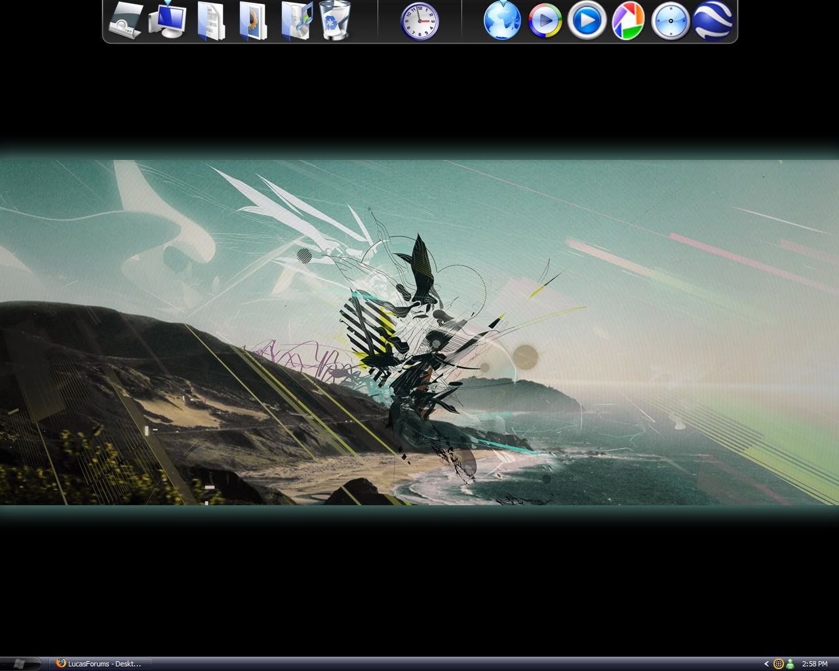Launch Windows Media Center style play icon
Image resolution: width=839 pixels, height=671 pixels.
pos(545,21)
